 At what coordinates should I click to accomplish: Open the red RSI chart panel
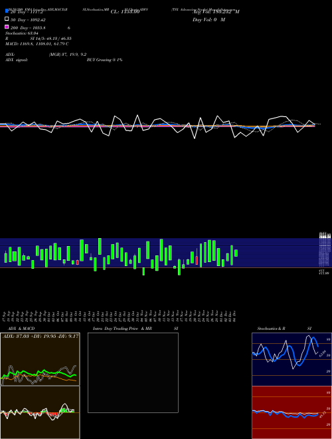click(x=291, y=412)
